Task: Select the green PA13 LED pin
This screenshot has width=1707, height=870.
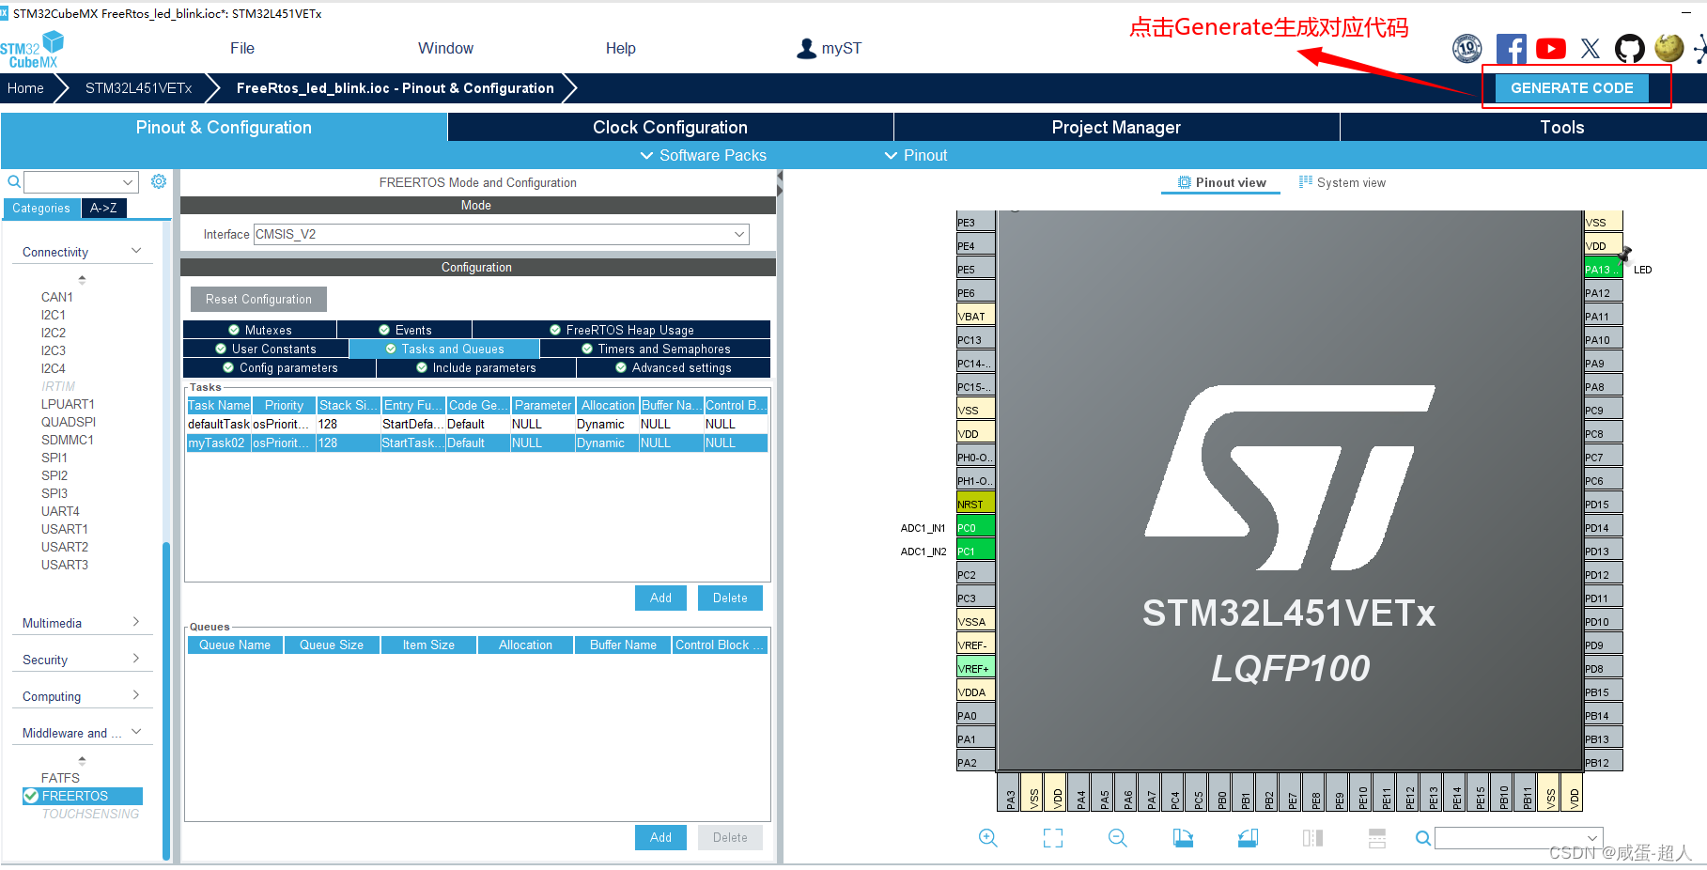Action: click(1603, 269)
